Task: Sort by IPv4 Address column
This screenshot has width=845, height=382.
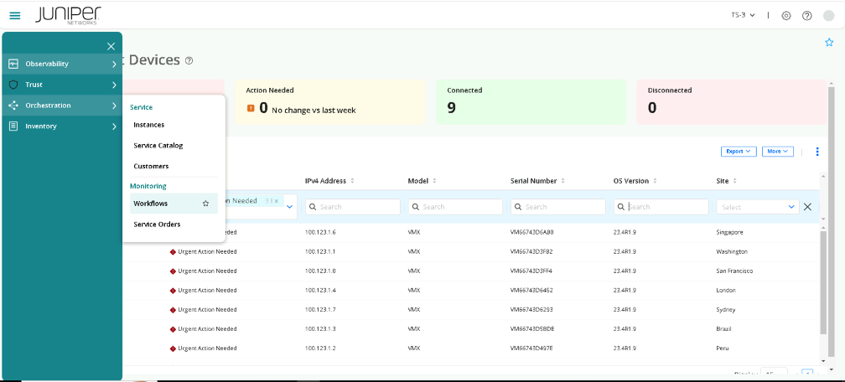Action: [352, 181]
